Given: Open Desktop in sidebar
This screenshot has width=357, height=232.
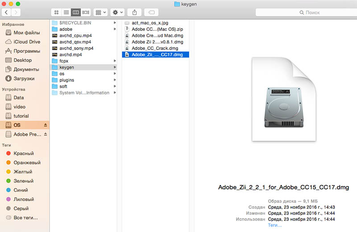Looking at the screenshot, I should click(25, 60).
